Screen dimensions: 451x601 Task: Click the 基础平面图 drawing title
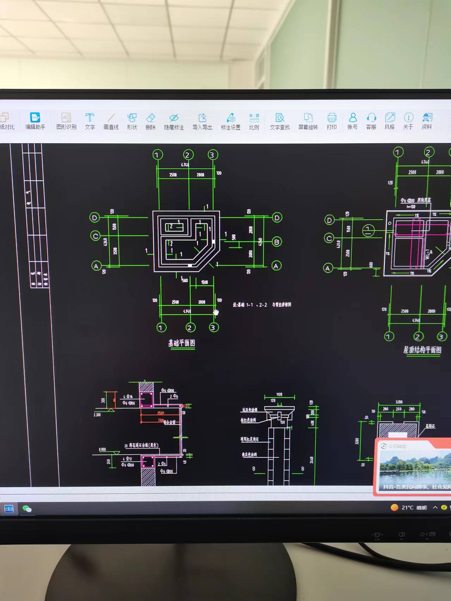tap(181, 343)
